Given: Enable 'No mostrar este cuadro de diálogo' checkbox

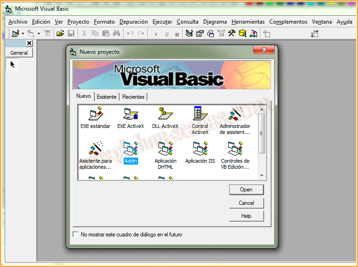Looking at the screenshot, I should pos(76,235).
